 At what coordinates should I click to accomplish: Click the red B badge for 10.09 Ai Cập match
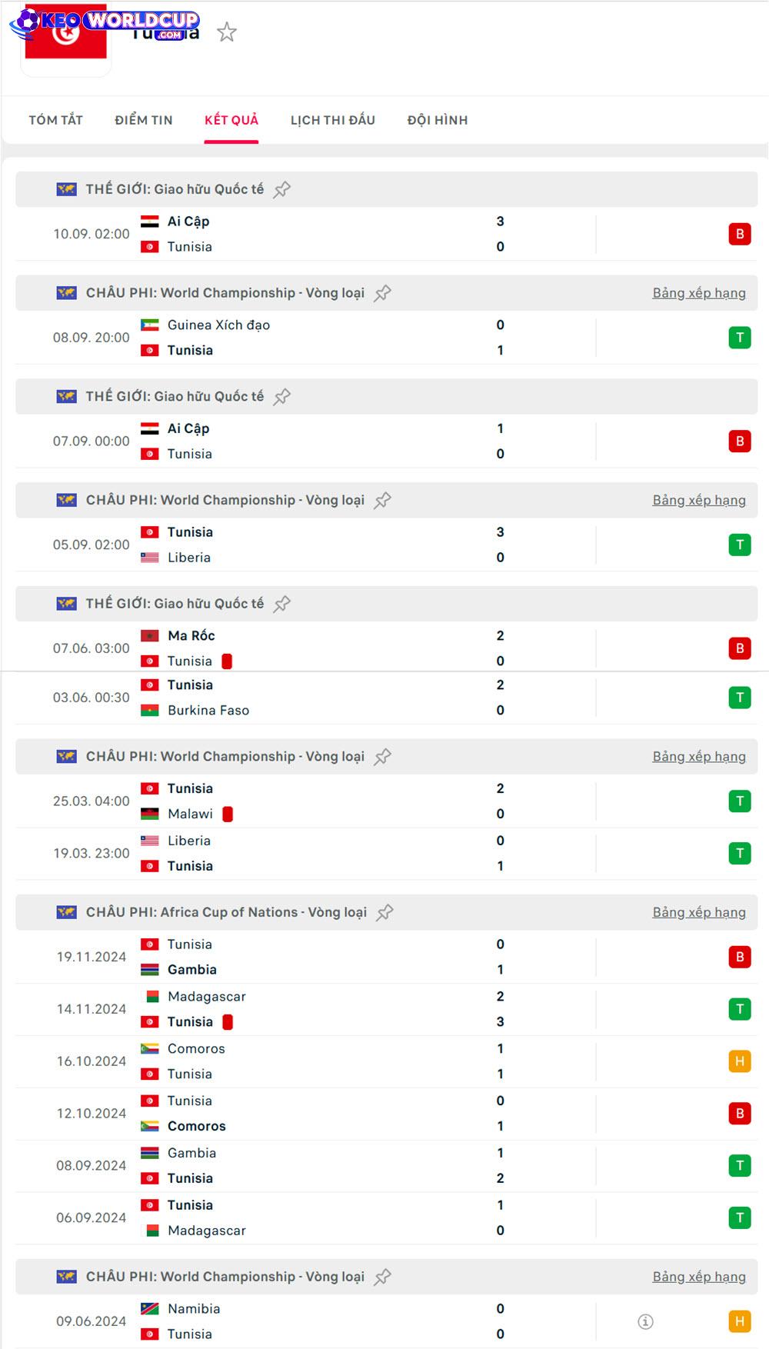pos(740,234)
